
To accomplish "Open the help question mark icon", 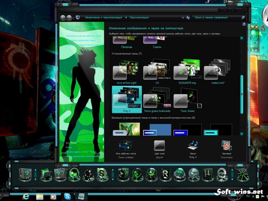I will click(244, 24).
